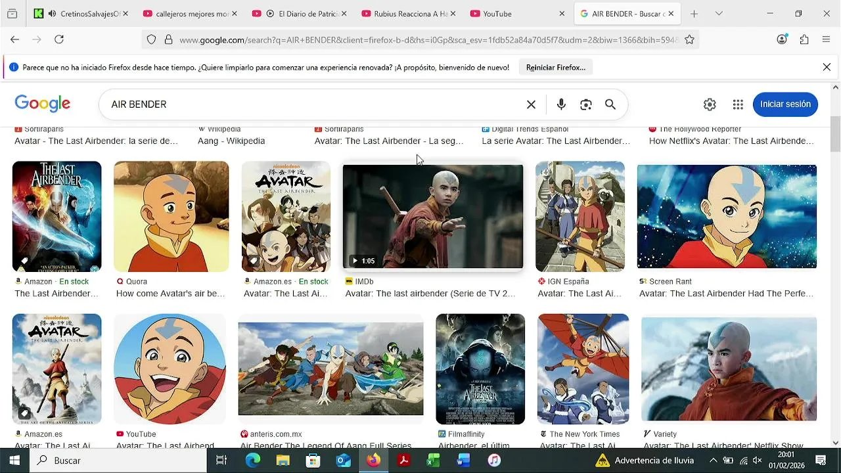Show site security padlock info
The image size is (841, 473).
[x=168, y=40]
